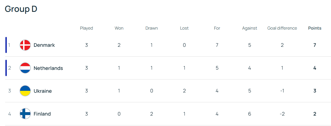The width and height of the screenshot is (331, 126).
Task: Click the Netherlands flag icon
Action: (x=25, y=68)
